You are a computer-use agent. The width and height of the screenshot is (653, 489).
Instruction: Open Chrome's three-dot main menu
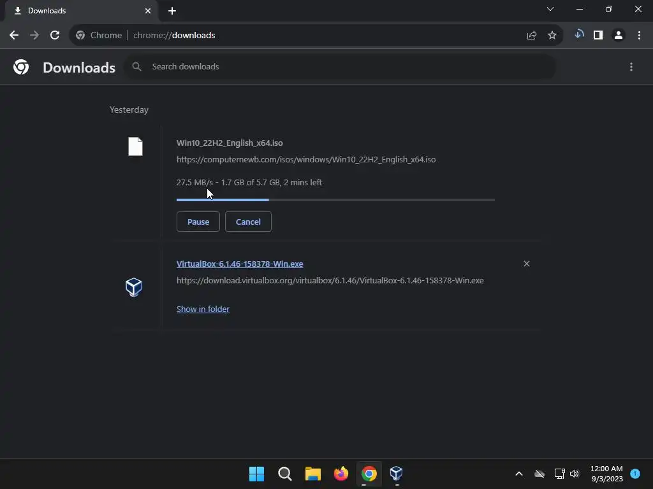tap(639, 36)
